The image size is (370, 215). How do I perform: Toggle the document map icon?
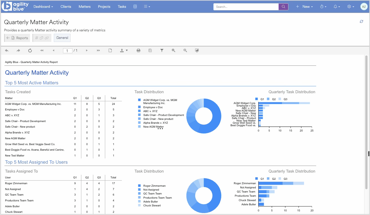[x=150, y=50]
